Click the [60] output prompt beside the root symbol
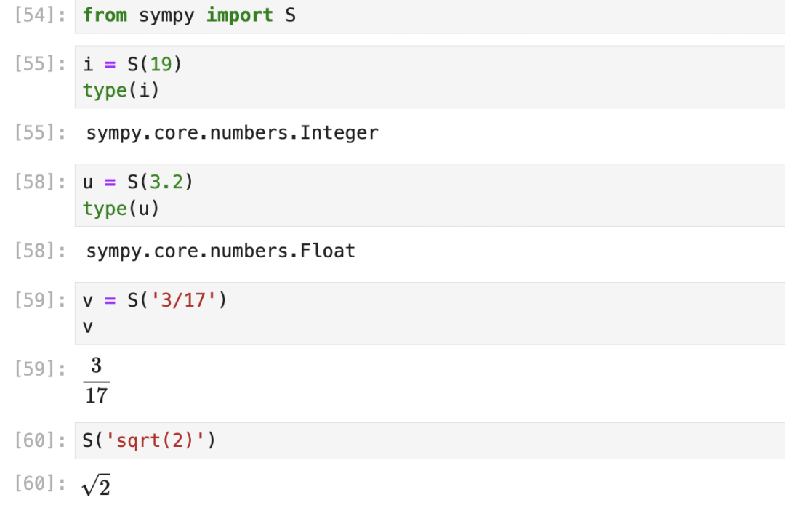 click(35, 483)
